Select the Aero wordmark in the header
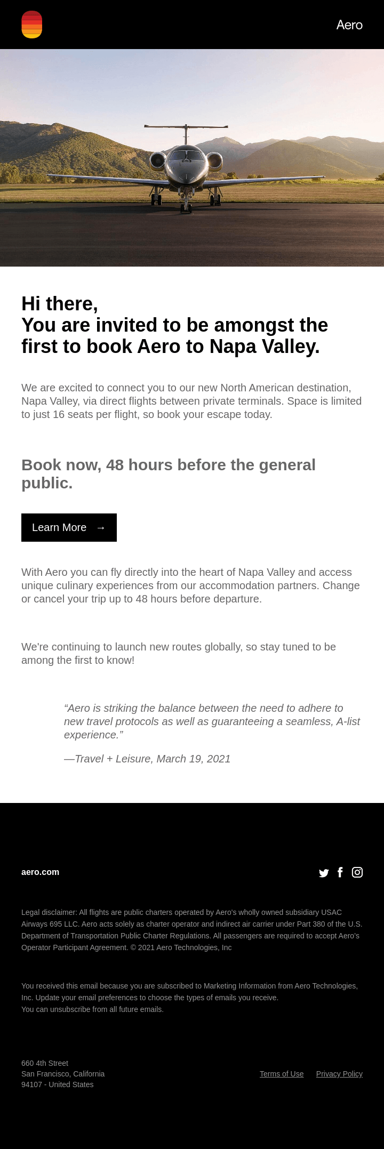 [349, 25]
